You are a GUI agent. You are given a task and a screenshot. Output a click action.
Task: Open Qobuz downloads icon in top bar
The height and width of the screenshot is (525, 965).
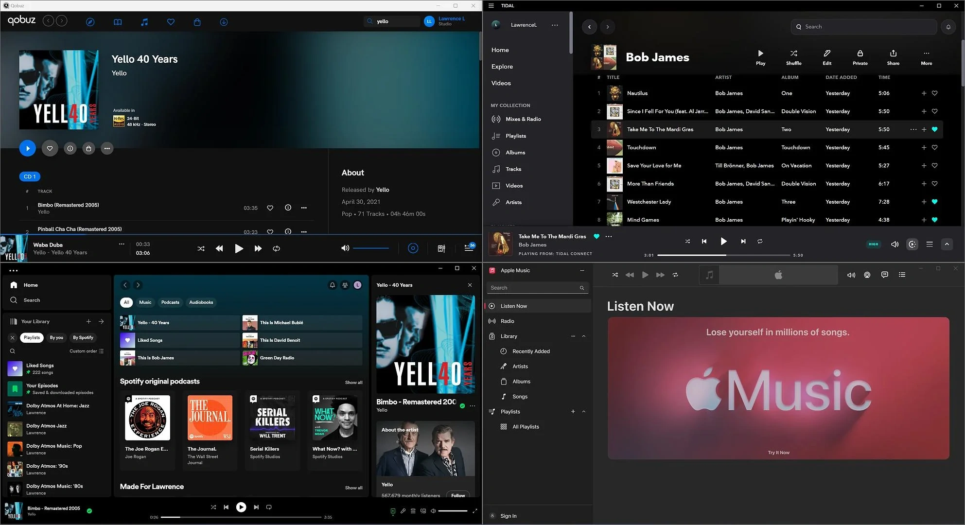coord(224,22)
